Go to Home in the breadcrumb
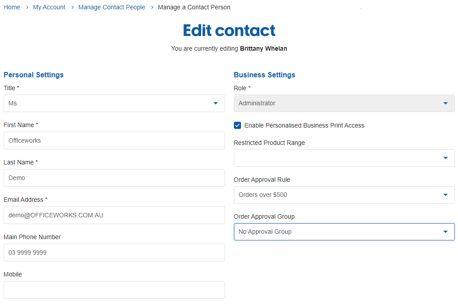The width and height of the screenshot is (458, 304). pyautogui.click(x=12, y=7)
